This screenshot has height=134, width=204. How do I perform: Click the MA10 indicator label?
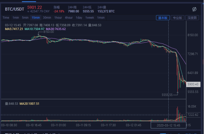point(34,29)
